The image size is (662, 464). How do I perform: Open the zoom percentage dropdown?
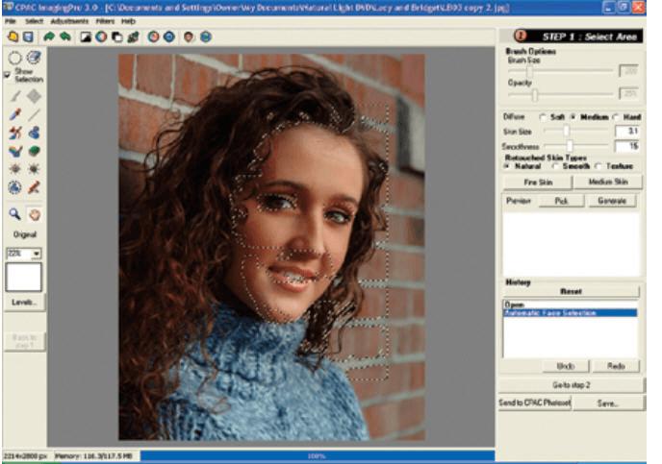(x=37, y=254)
